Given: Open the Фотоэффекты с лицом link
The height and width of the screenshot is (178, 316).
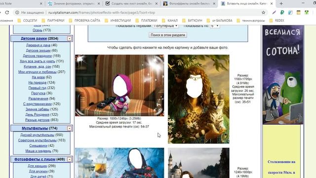Looking at the screenshot, I should 35,159.
